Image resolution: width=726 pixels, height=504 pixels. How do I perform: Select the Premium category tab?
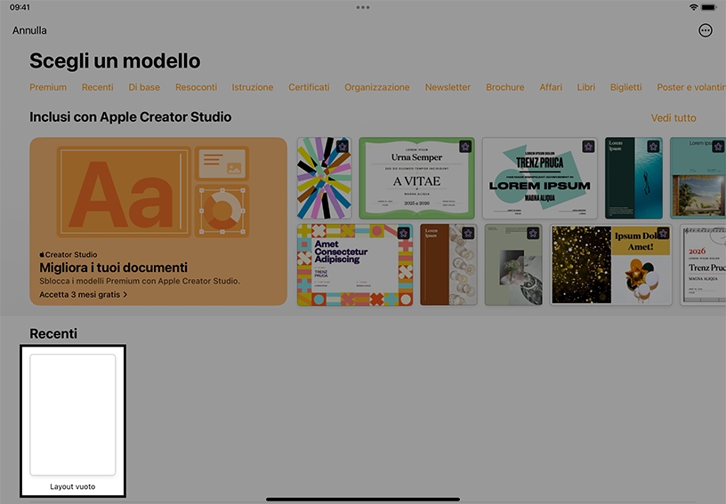pos(48,87)
